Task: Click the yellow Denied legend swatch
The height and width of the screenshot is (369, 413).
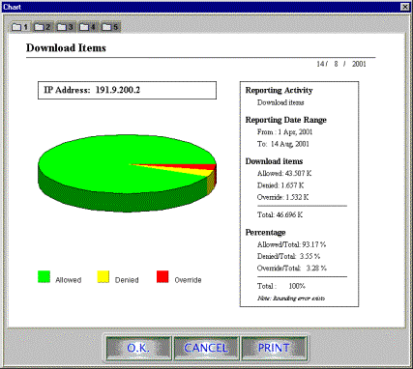Action: coord(103,276)
